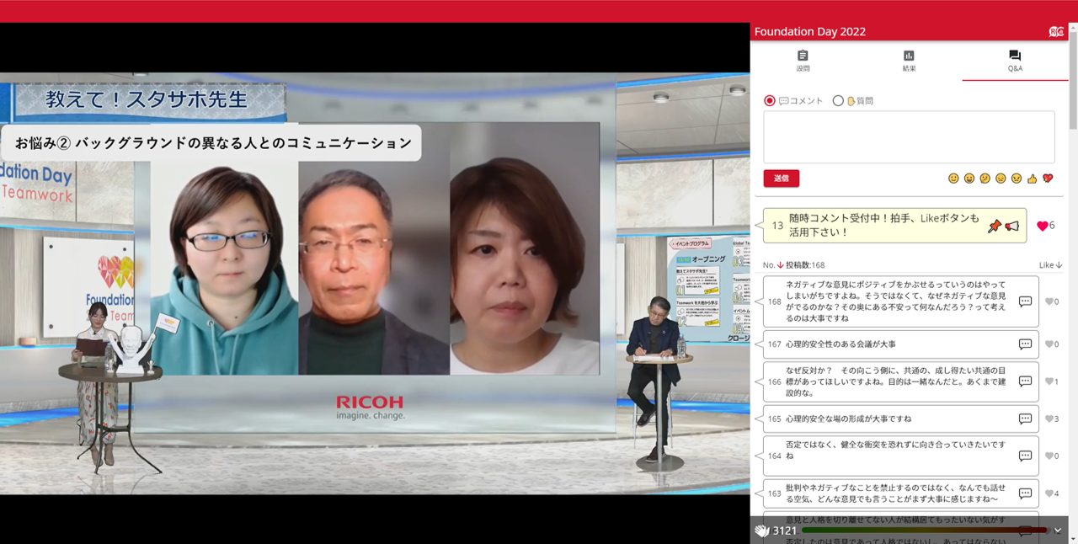The image size is (1078, 544).
Task: Click comment 164 text starting 否定ではなく
Action: 895,450
